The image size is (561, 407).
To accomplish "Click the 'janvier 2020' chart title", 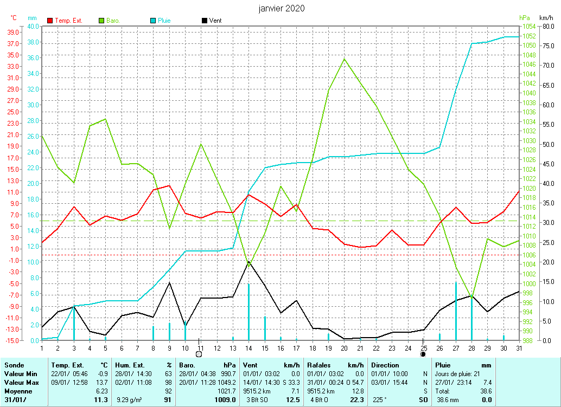I will click(282, 8).
